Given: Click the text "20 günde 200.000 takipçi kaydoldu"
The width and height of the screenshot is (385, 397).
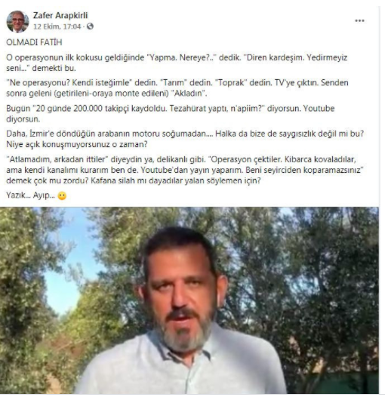Looking at the screenshot, I should pos(101,109).
